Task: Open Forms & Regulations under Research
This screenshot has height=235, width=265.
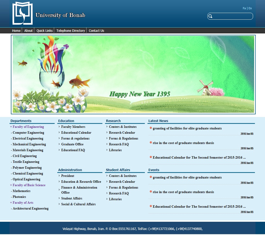Action: click(124, 138)
